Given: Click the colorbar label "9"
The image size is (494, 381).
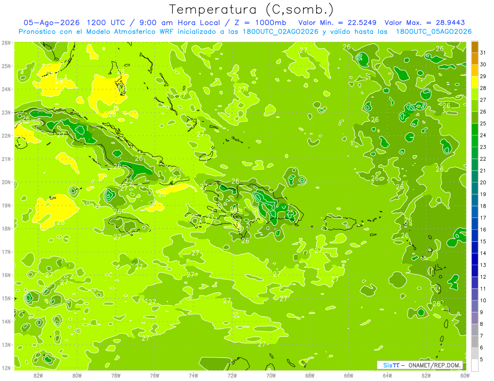Looking at the screenshot, I should pyautogui.click(x=482, y=312).
